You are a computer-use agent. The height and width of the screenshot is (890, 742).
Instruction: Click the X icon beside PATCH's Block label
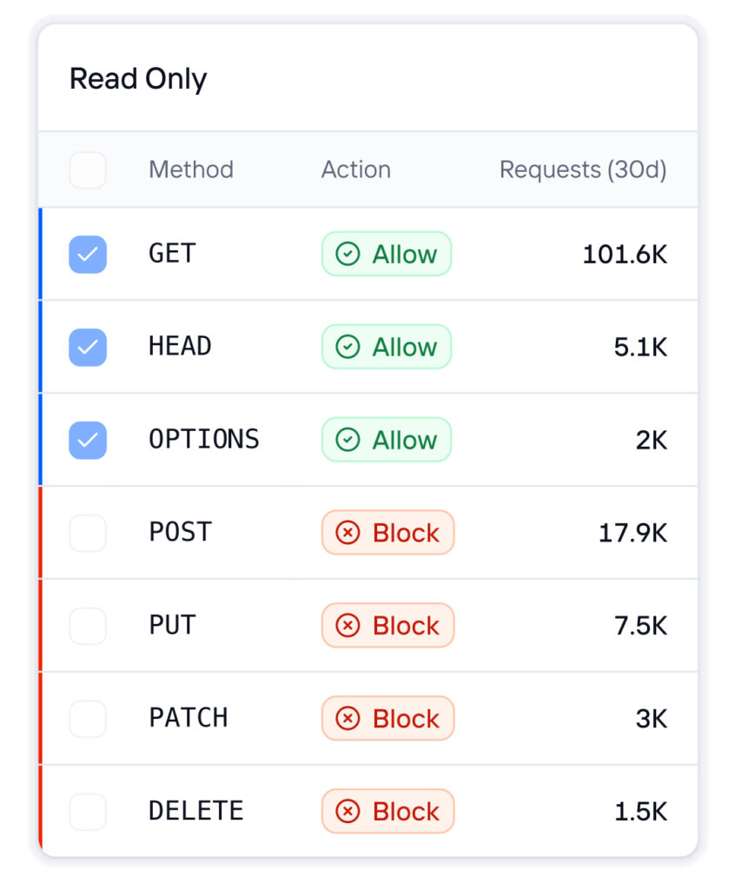click(348, 718)
